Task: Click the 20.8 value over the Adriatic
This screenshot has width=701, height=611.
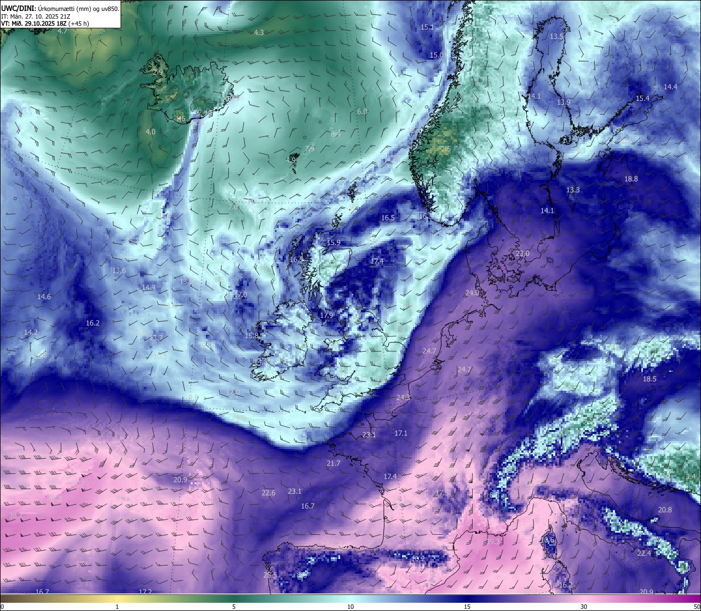Action: [x=665, y=510]
